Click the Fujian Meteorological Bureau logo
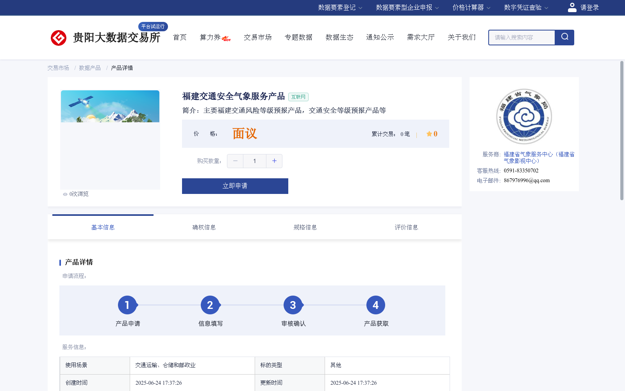Image resolution: width=625 pixels, height=391 pixels. (x=524, y=116)
